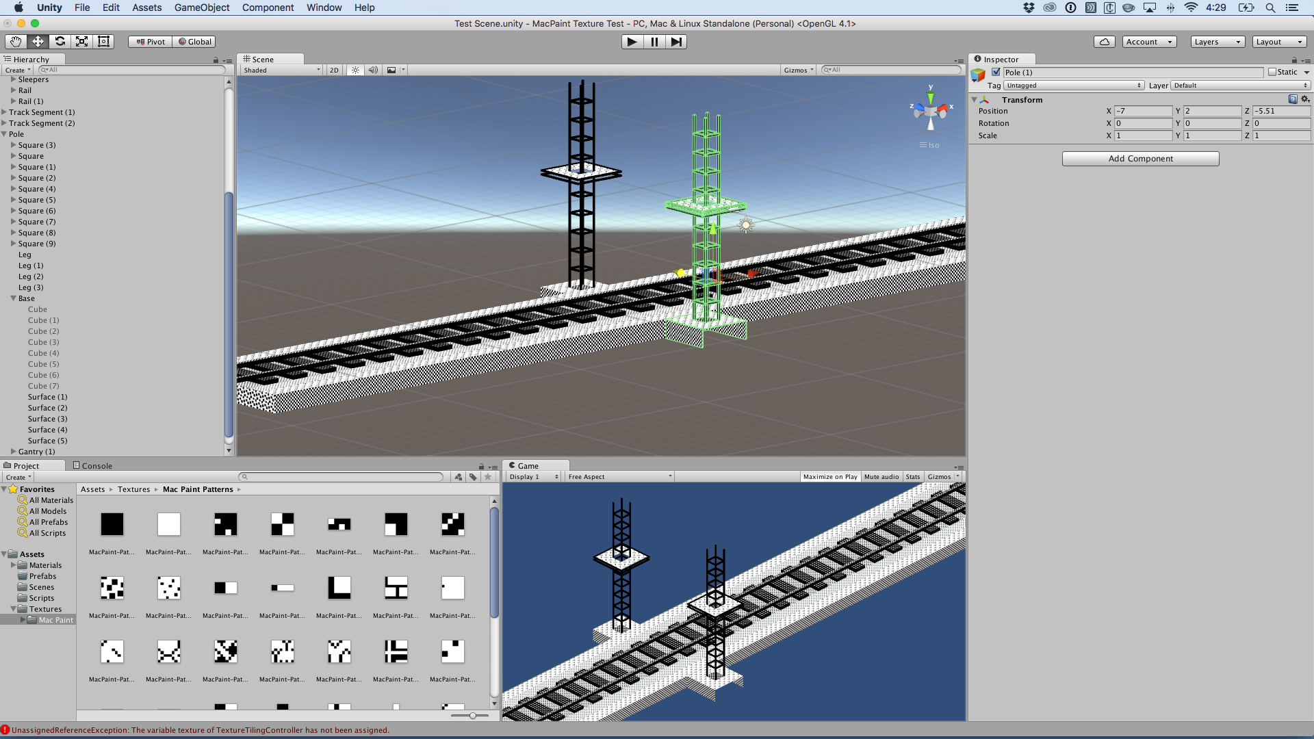Collapse the Base hierarchy item

14,298
